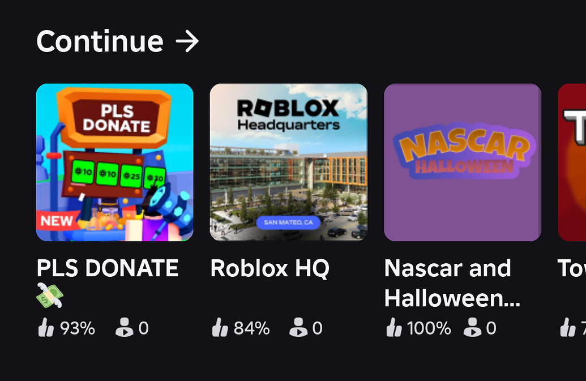Open the PLS DONATE game thumbnail
Screen dimensions: 586x381
114,162
